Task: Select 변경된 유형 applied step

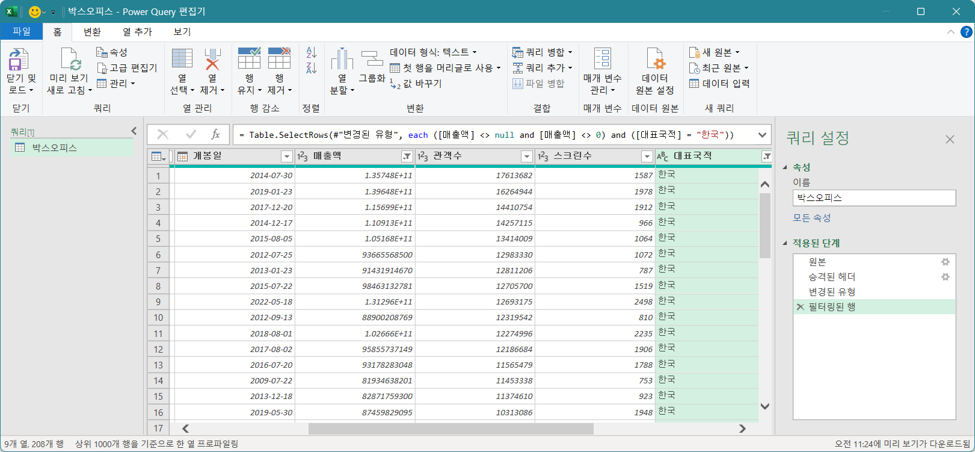Action: pos(874,292)
